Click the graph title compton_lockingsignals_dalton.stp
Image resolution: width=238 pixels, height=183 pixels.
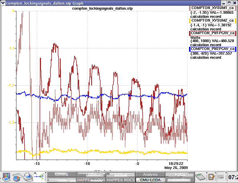pyautogui.click(x=102, y=8)
